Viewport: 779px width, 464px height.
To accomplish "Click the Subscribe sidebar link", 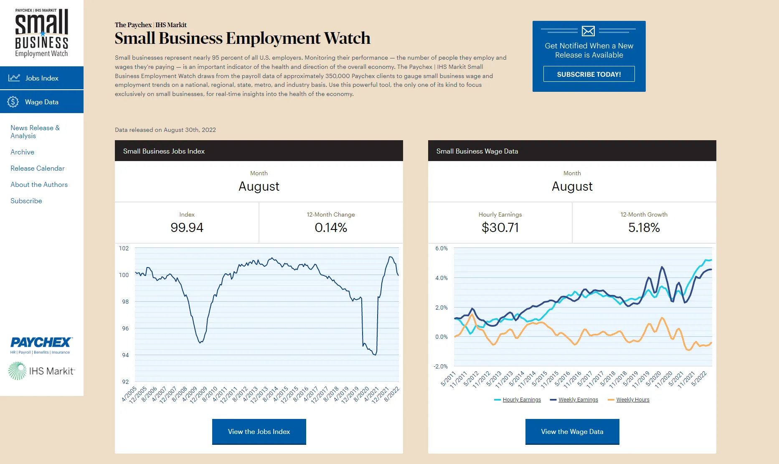I will coord(26,201).
